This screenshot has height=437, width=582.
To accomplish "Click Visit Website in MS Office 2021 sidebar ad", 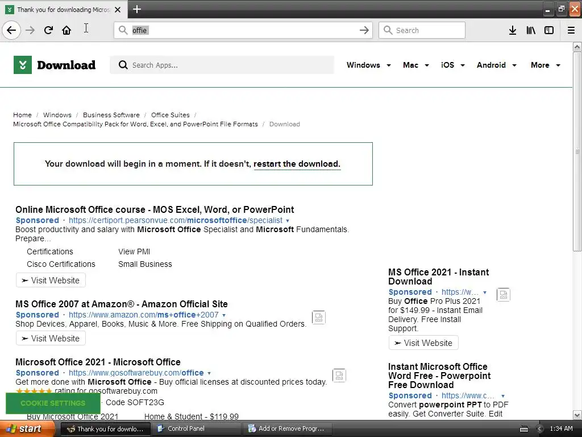I will [423, 343].
